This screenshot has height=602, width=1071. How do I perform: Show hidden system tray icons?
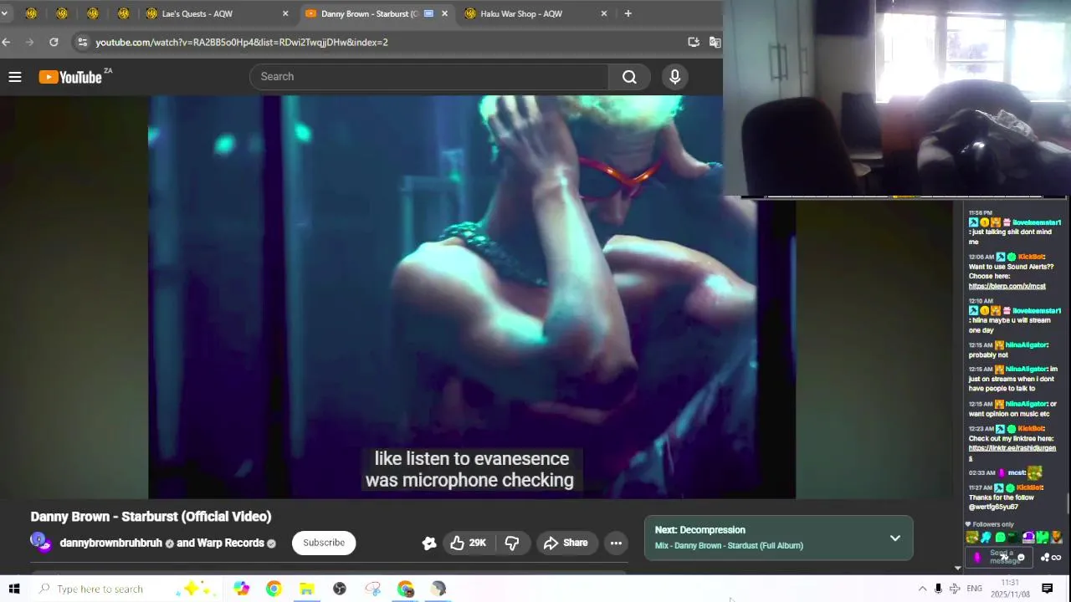[x=922, y=589]
